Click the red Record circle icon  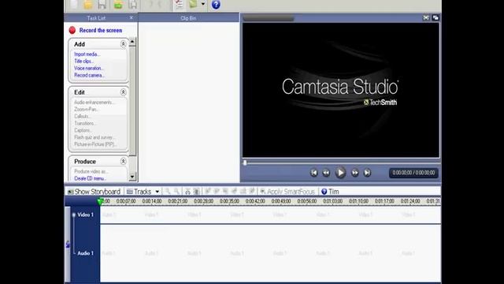coord(72,30)
